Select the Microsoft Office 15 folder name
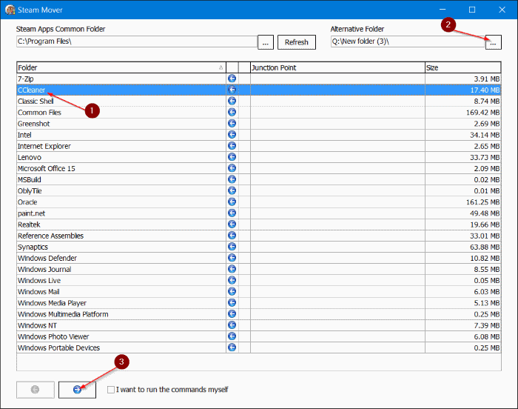The image size is (518, 409). pyautogui.click(x=46, y=168)
